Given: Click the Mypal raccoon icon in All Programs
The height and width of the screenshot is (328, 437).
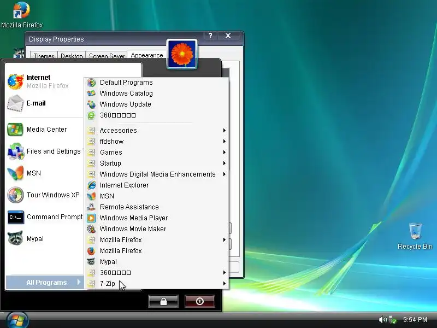Looking at the screenshot, I should point(91,262).
